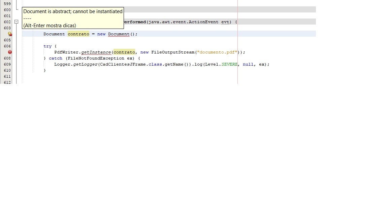Click the evt parameter in method signature

[x=225, y=22]
